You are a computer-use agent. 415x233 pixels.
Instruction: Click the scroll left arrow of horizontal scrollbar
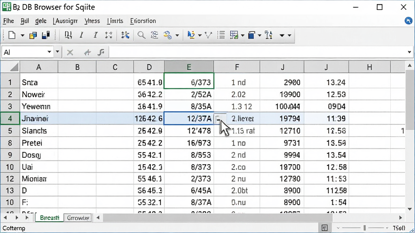click(x=98, y=218)
